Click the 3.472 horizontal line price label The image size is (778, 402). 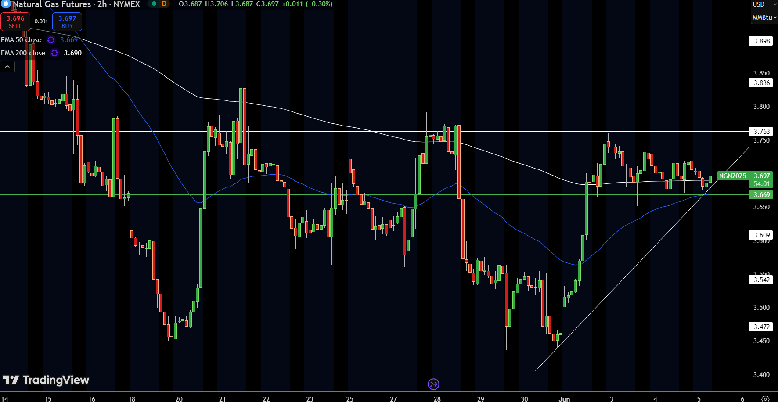(762, 327)
